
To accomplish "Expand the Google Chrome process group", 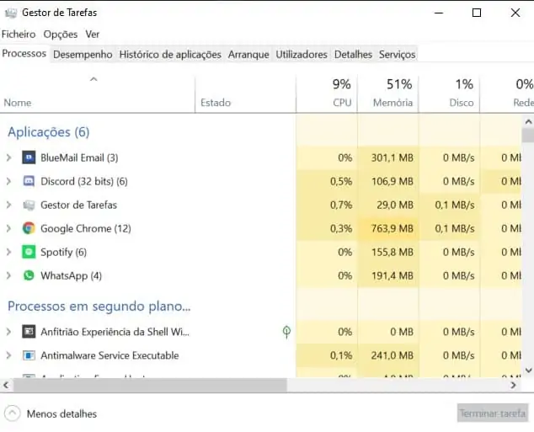I will pos(8,228).
